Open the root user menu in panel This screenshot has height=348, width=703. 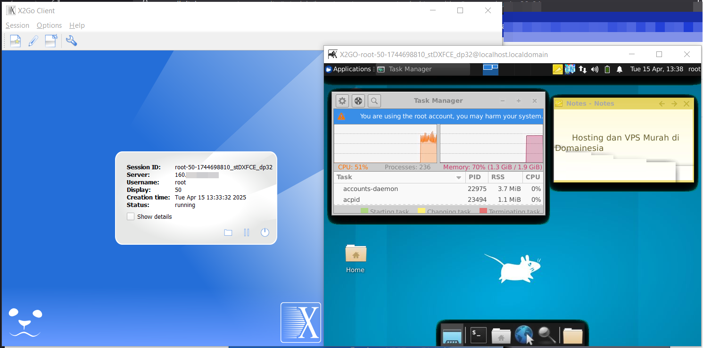click(x=694, y=69)
